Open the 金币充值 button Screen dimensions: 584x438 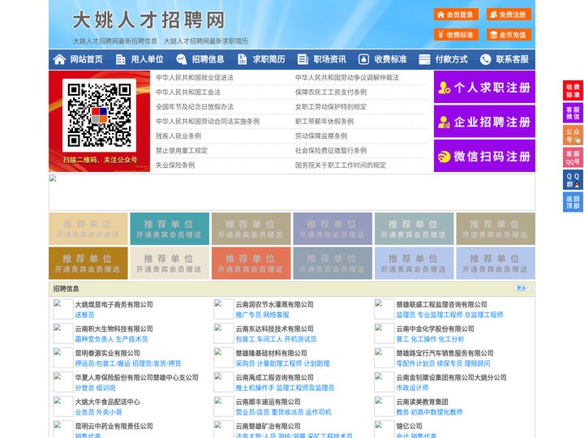[x=509, y=35]
